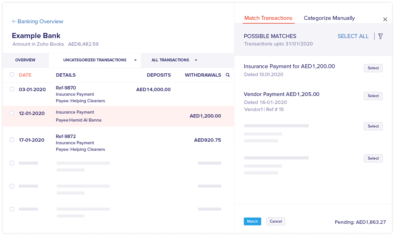
Task: Open the filter funnel icon for matches
Action: (380, 36)
